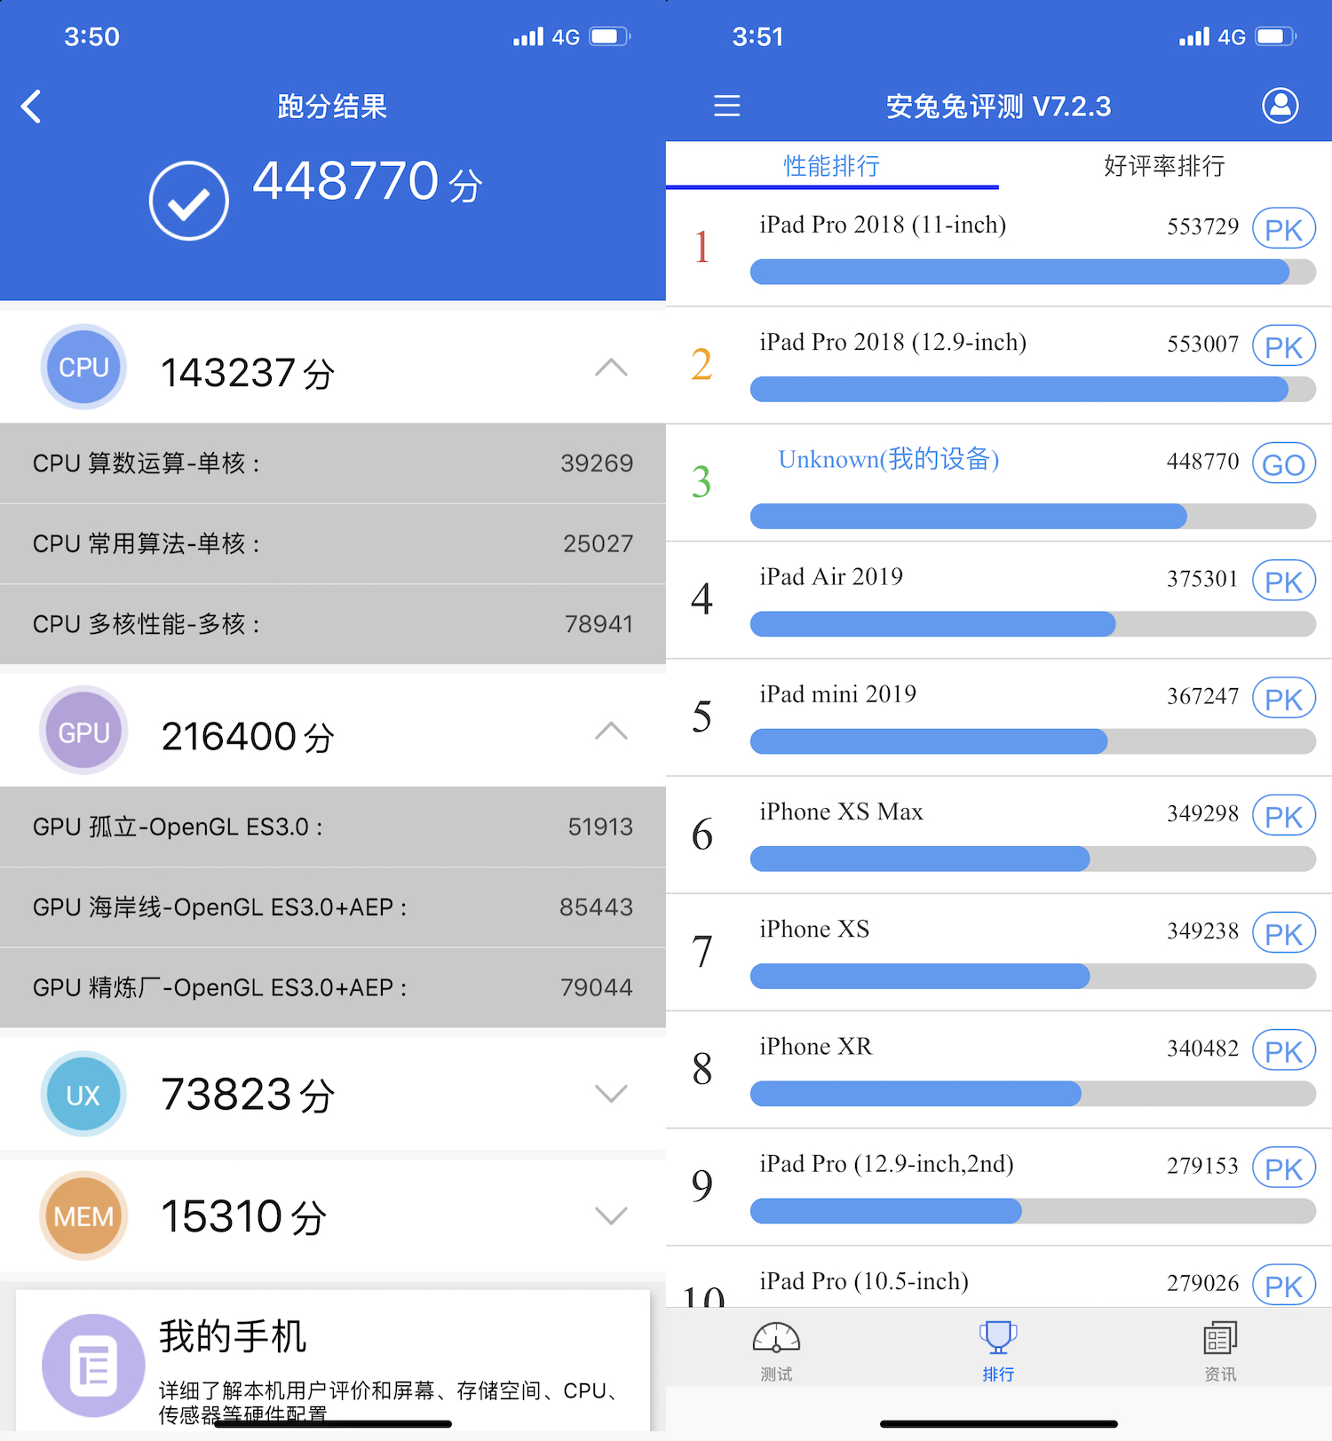Tap the rank number 1 in red

[x=702, y=246]
